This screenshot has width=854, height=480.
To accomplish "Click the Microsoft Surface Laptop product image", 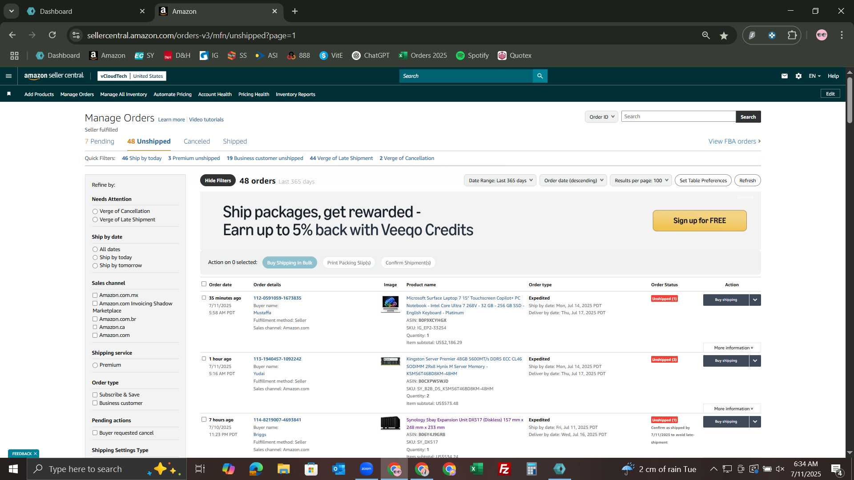I will (x=391, y=304).
